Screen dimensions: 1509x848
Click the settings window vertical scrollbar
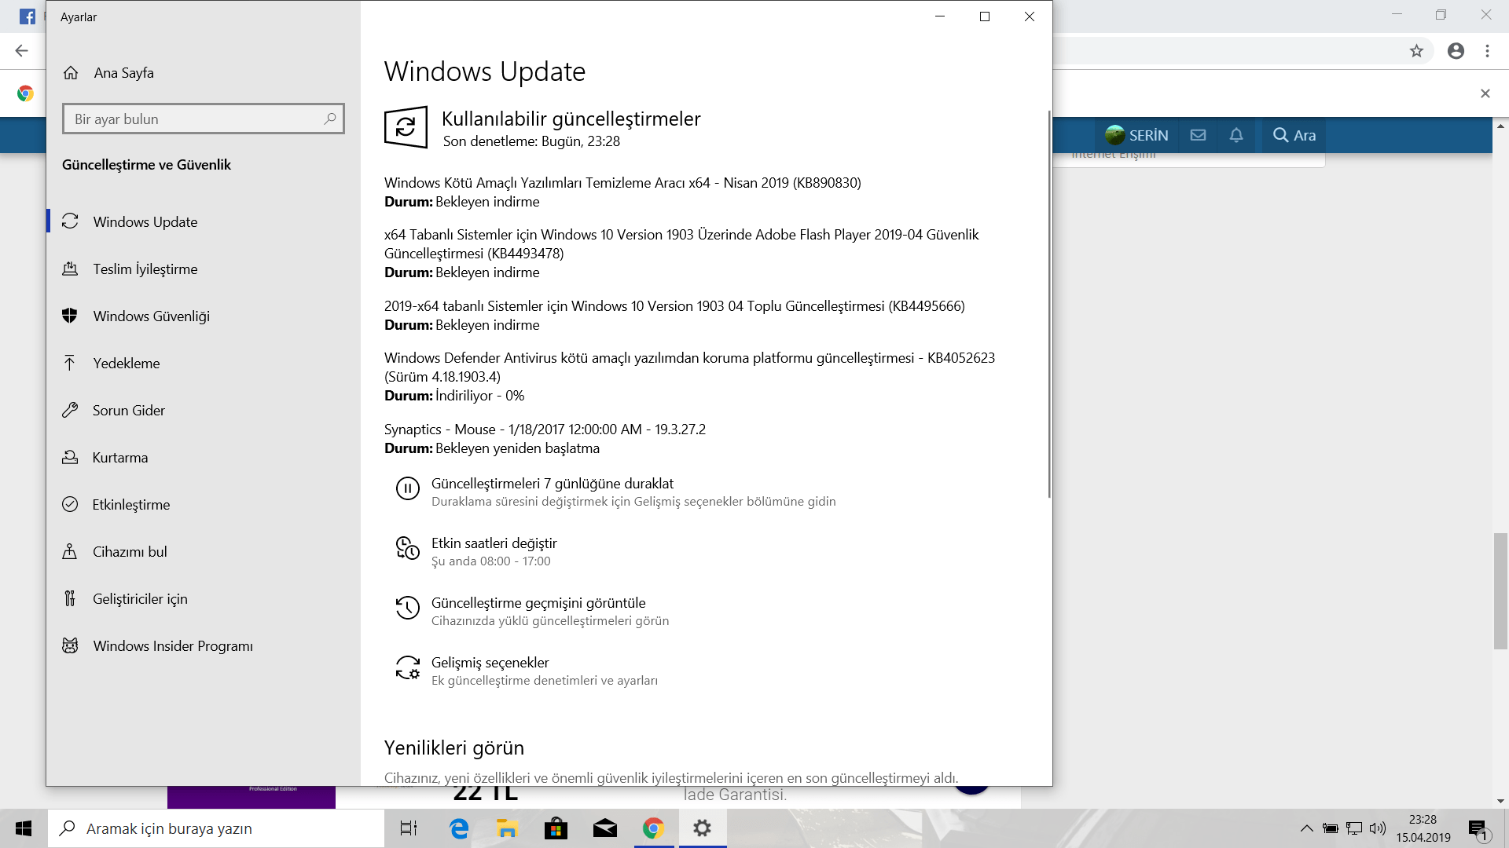pyautogui.click(x=1048, y=306)
